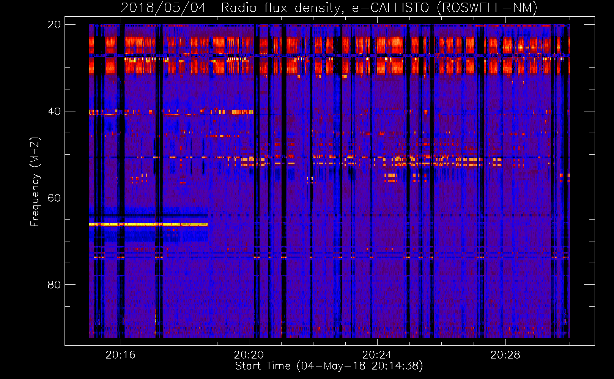This screenshot has width=614, height=379.
Task: Click the frequency tick label "60"
Action: point(54,198)
